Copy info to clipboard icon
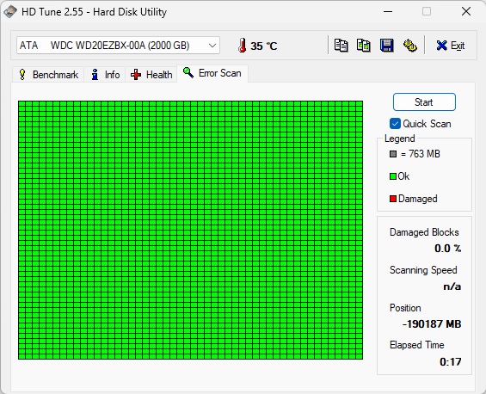The height and width of the screenshot is (394, 486). pyautogui.click(x=341, y=46)
